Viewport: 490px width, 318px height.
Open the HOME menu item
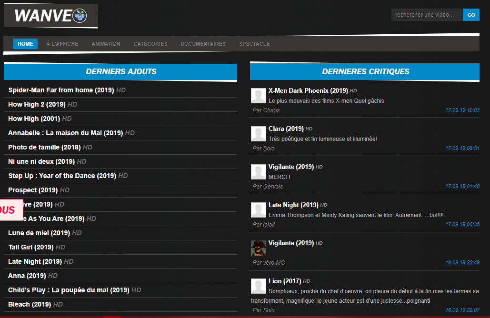(25, 44)
